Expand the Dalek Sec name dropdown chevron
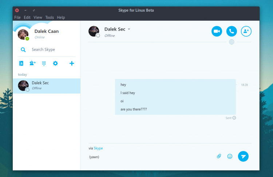The width and height of the screenshot is (273, 177). pyautogui.click(x=129, y=29)
